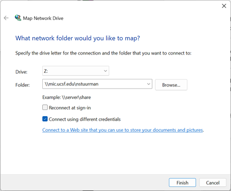The width and height of the screenshot is (231, 191).
Task: Click the back arrow icon
Action: [6, 18]
